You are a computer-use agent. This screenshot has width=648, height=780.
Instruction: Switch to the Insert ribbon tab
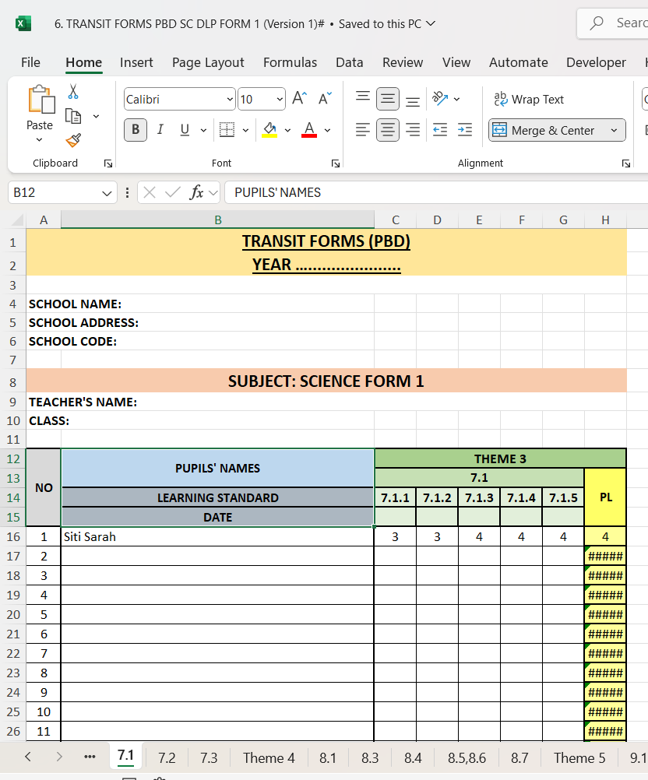click(x=136, y=63)
